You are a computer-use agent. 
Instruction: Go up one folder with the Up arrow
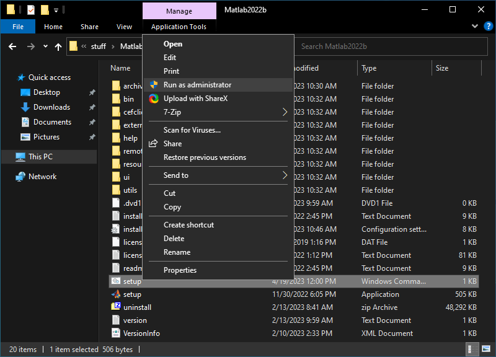pos(58,46)
